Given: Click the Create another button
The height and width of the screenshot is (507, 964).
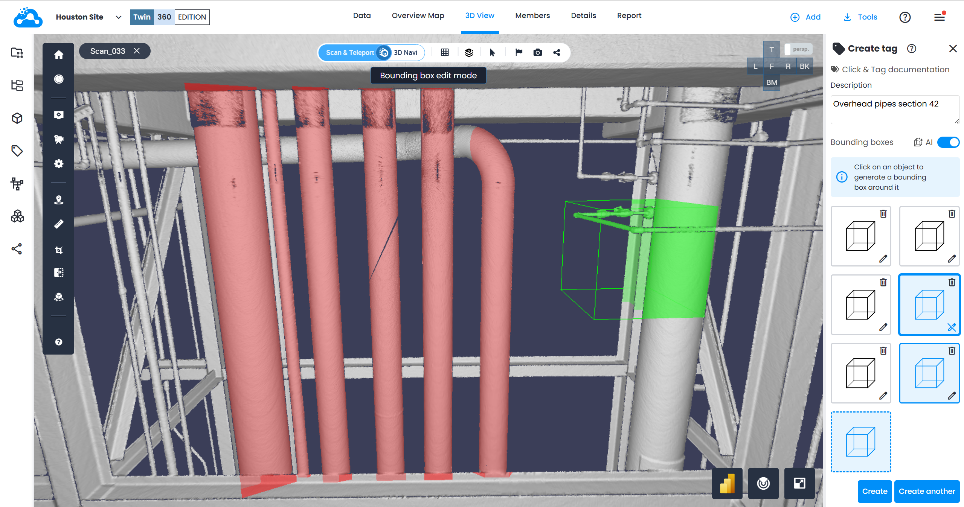Looking at the screenshot, I should click(x=927, y=491).
